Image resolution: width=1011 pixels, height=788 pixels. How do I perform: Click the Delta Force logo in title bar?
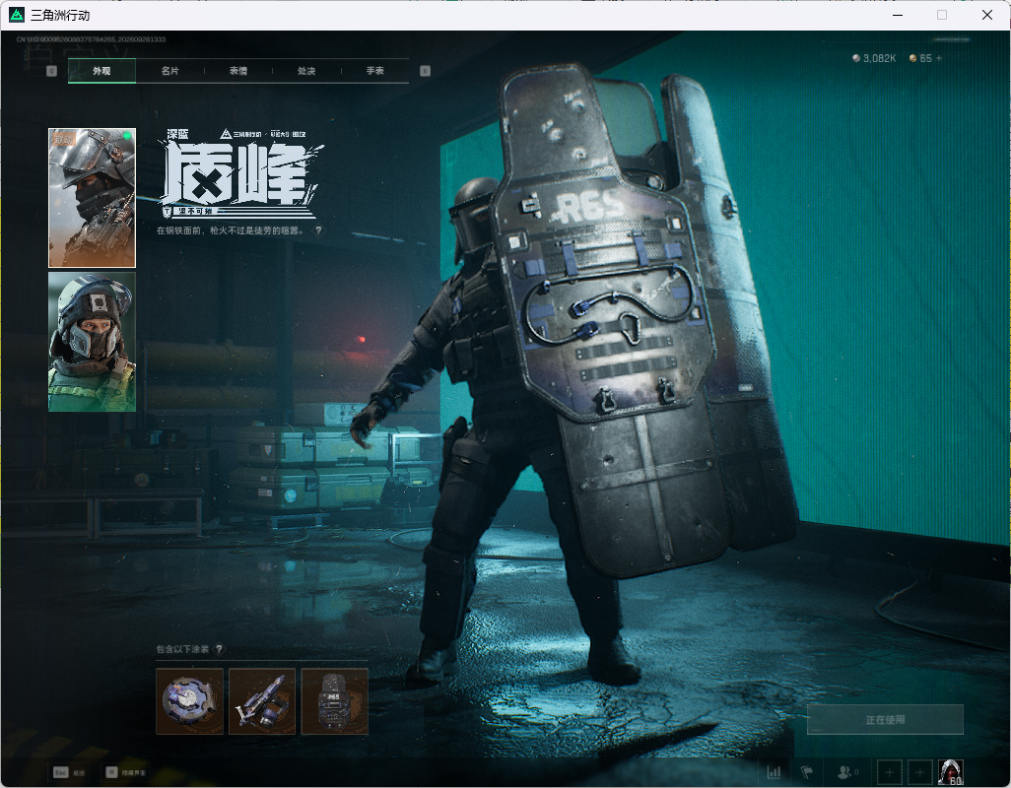[17, 15]
